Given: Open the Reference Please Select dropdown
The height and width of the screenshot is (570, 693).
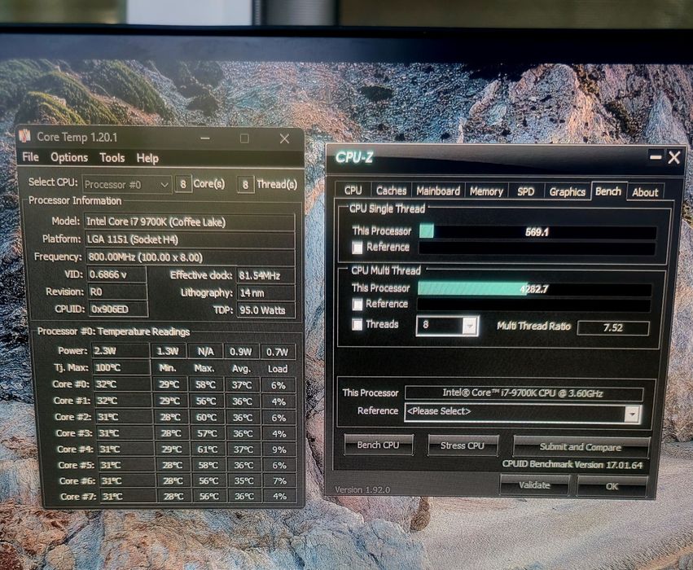Looking at the screenshot, I should (523, 413).
